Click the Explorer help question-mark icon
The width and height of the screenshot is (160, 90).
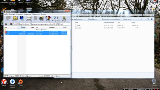click(152, 19)
